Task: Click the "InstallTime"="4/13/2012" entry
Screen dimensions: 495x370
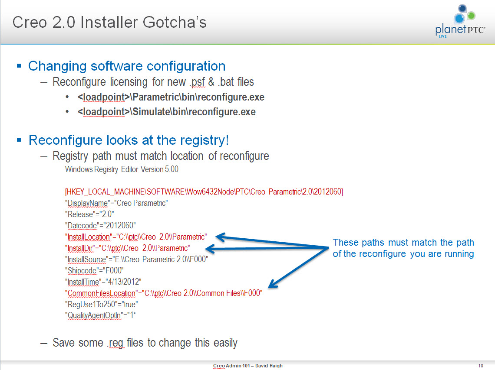Action: coord(103,282)
